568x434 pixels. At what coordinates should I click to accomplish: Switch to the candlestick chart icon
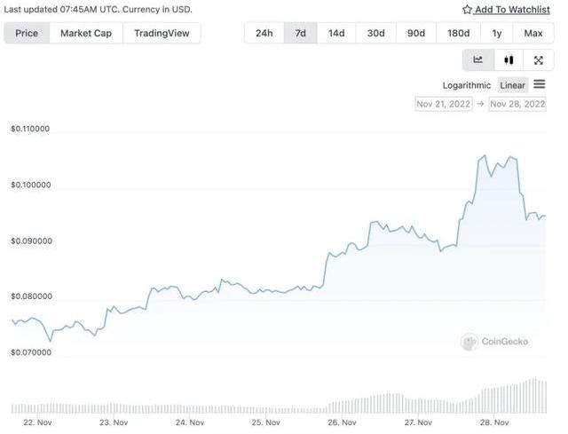(509, 60)
